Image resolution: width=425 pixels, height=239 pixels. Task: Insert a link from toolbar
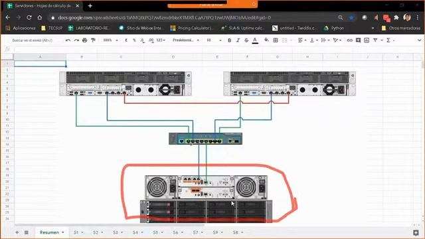(350, 40)
